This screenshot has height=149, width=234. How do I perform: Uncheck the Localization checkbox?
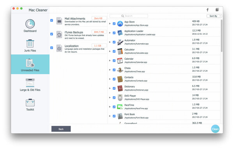click(x=51, y=48)
